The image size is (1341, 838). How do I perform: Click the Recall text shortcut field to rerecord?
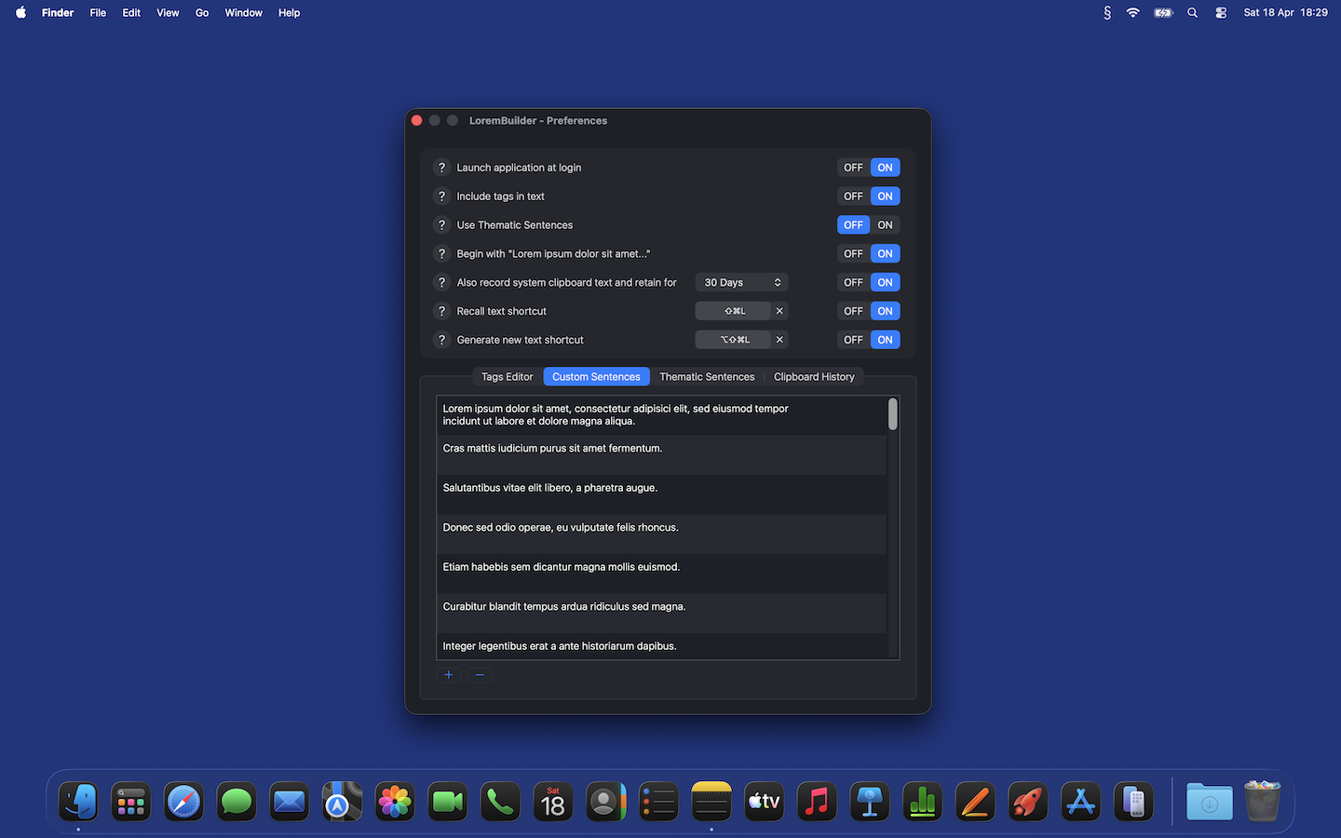[736, 310]
